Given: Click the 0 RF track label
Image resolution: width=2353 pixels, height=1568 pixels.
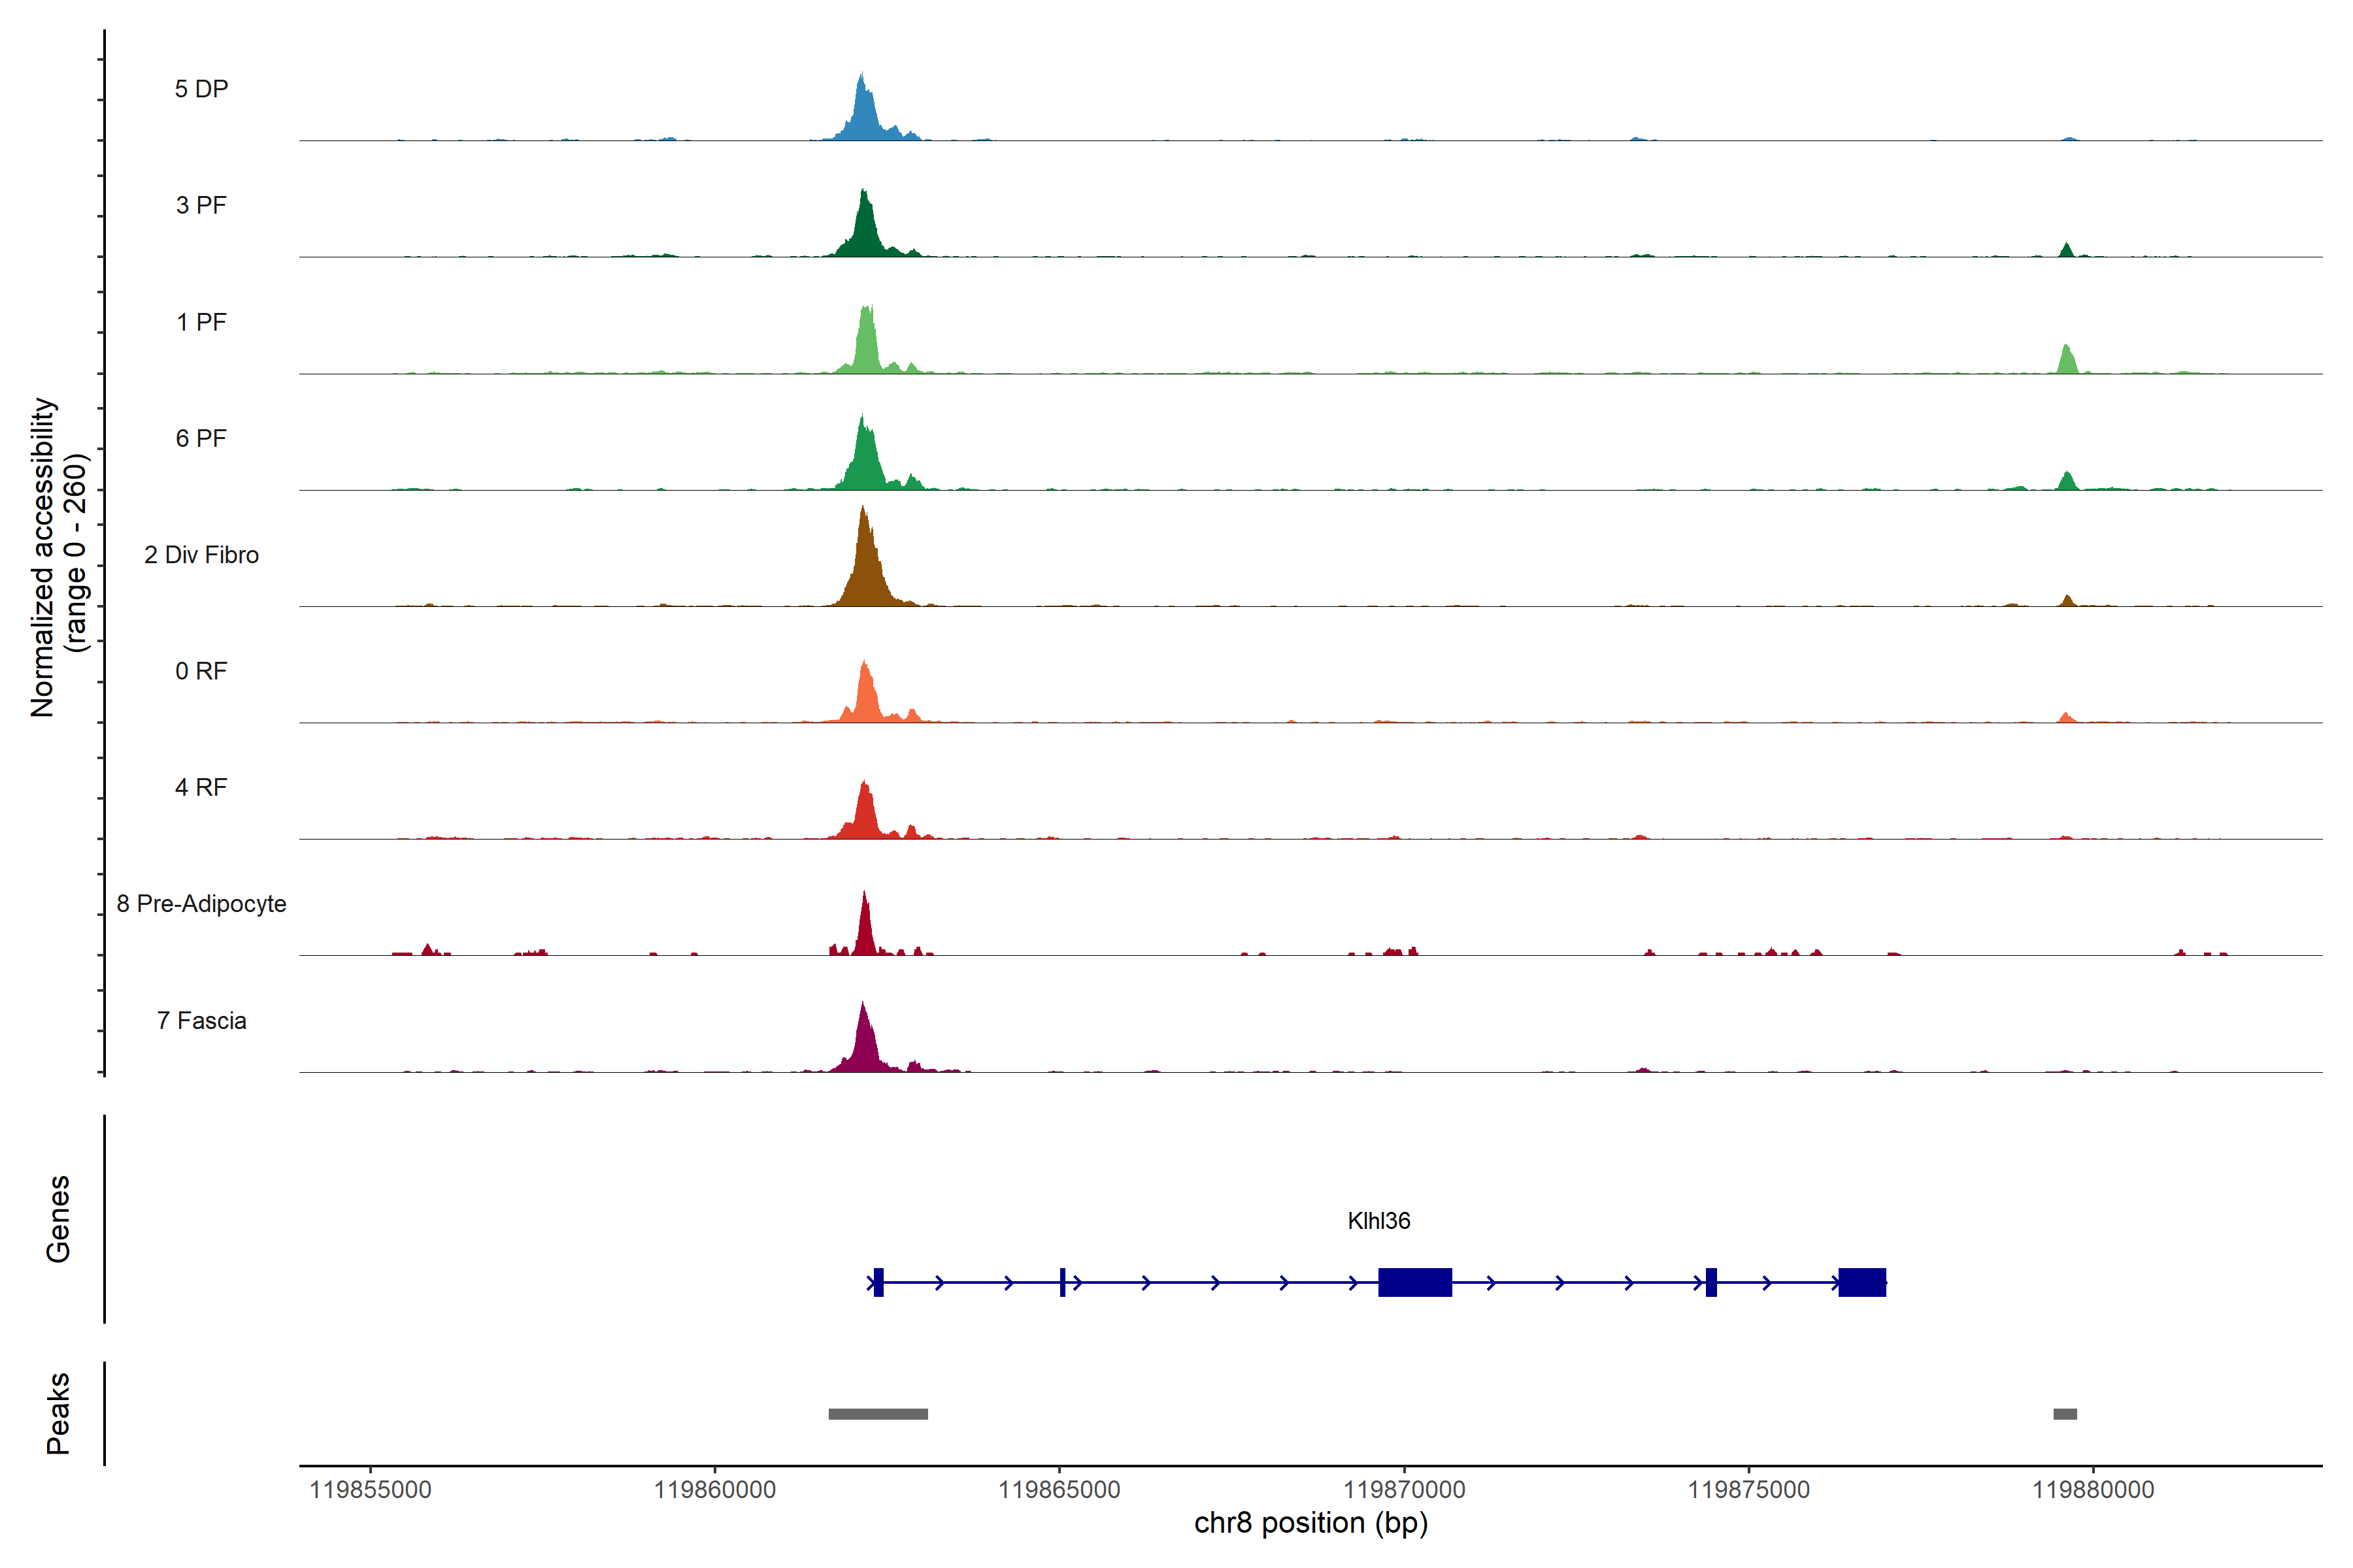Looking at the screenshot, I should click(201, 671).
